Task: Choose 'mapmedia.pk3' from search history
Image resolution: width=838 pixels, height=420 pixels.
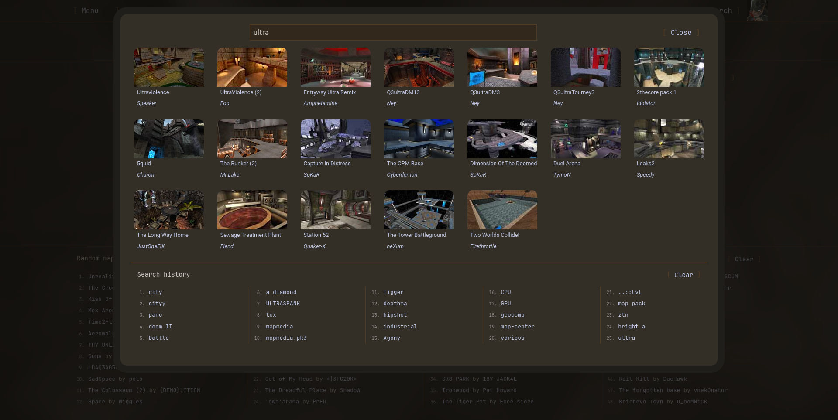Action: (x=286, y=338)
